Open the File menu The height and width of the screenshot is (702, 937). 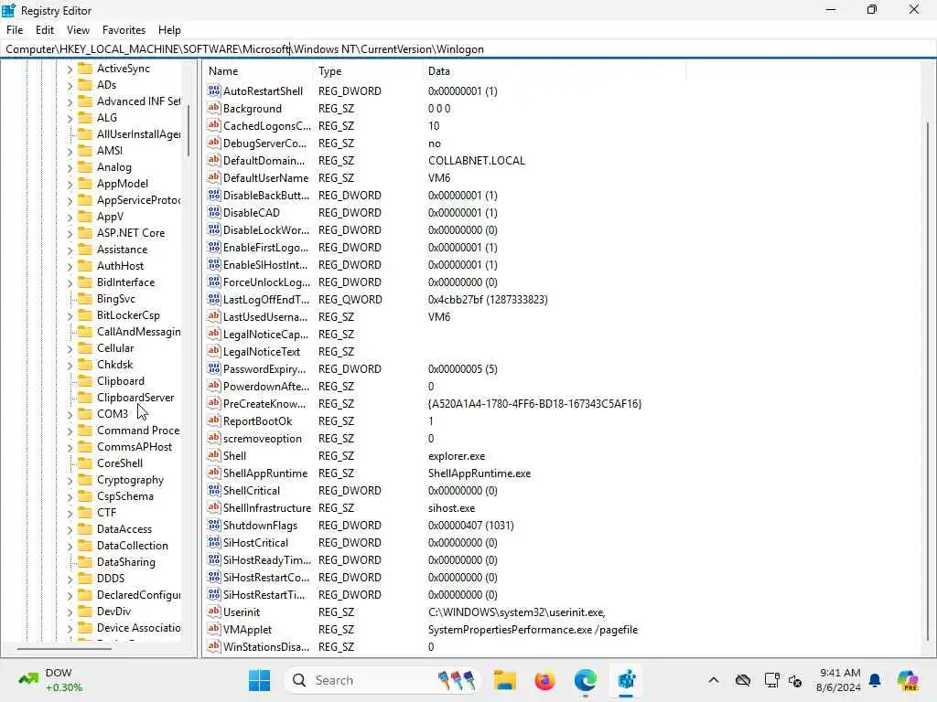pyautogui.click(x=15, y=30)
